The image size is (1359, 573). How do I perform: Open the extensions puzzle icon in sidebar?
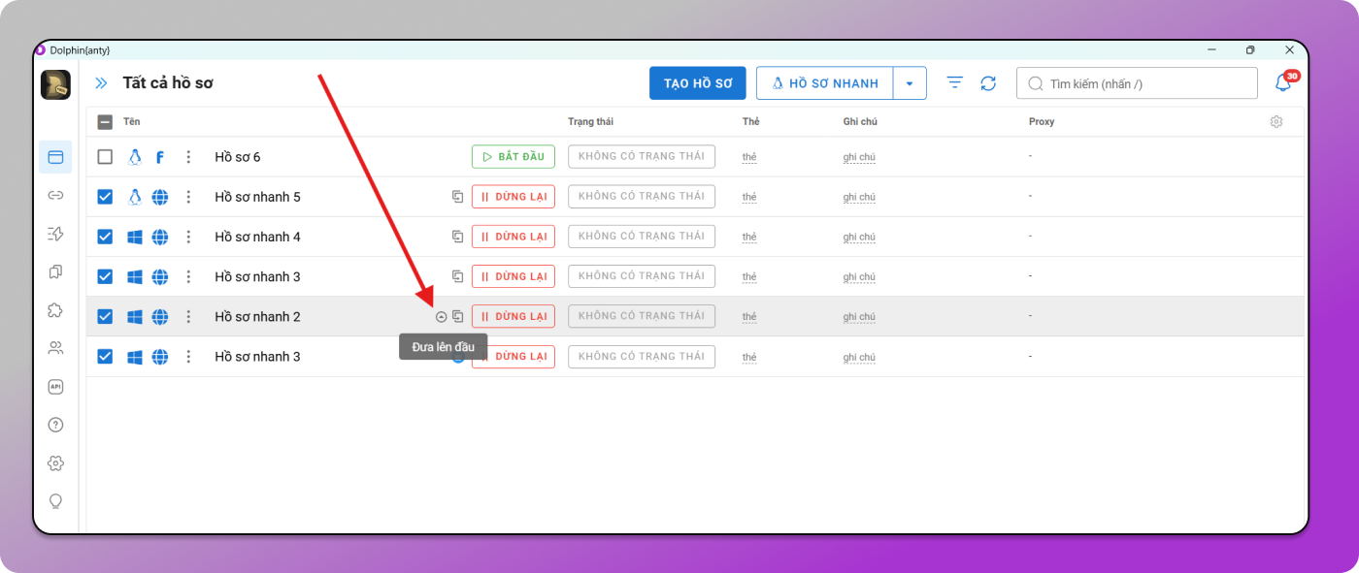click(55, 310)
